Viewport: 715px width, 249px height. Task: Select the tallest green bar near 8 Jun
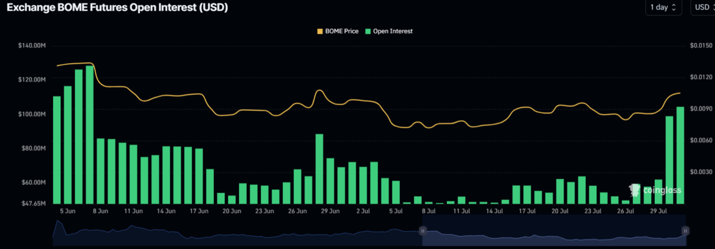[89, 135]
